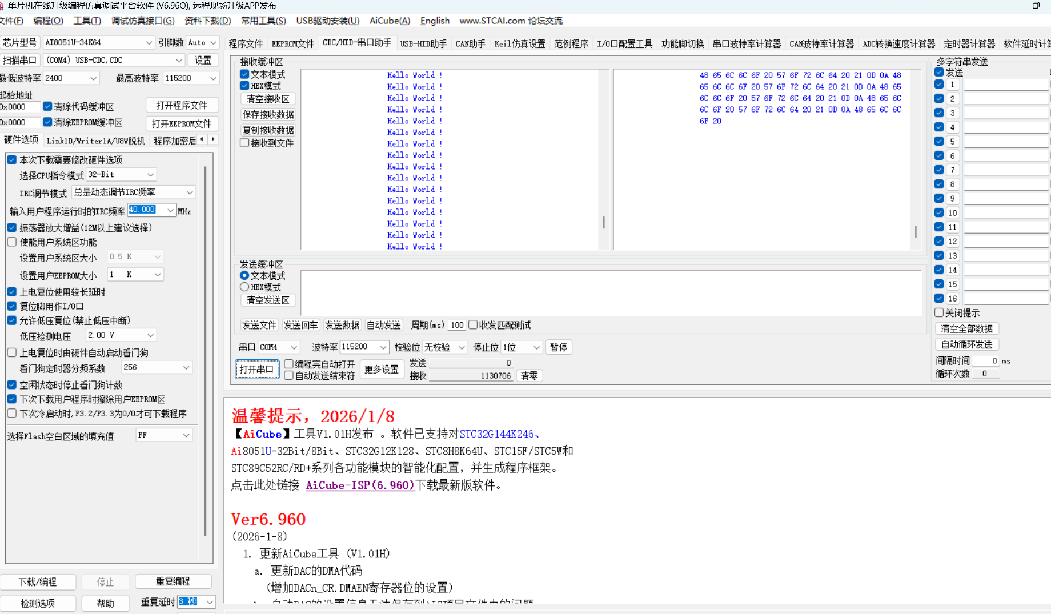Enable the 接收到文件 option
Viewport: 1051px width, 614px height.
[244, 143]
